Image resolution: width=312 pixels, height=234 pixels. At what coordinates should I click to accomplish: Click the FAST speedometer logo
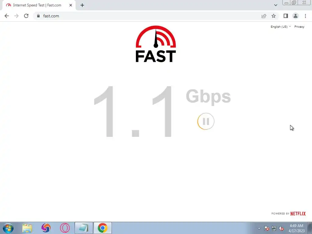point(156,44)
